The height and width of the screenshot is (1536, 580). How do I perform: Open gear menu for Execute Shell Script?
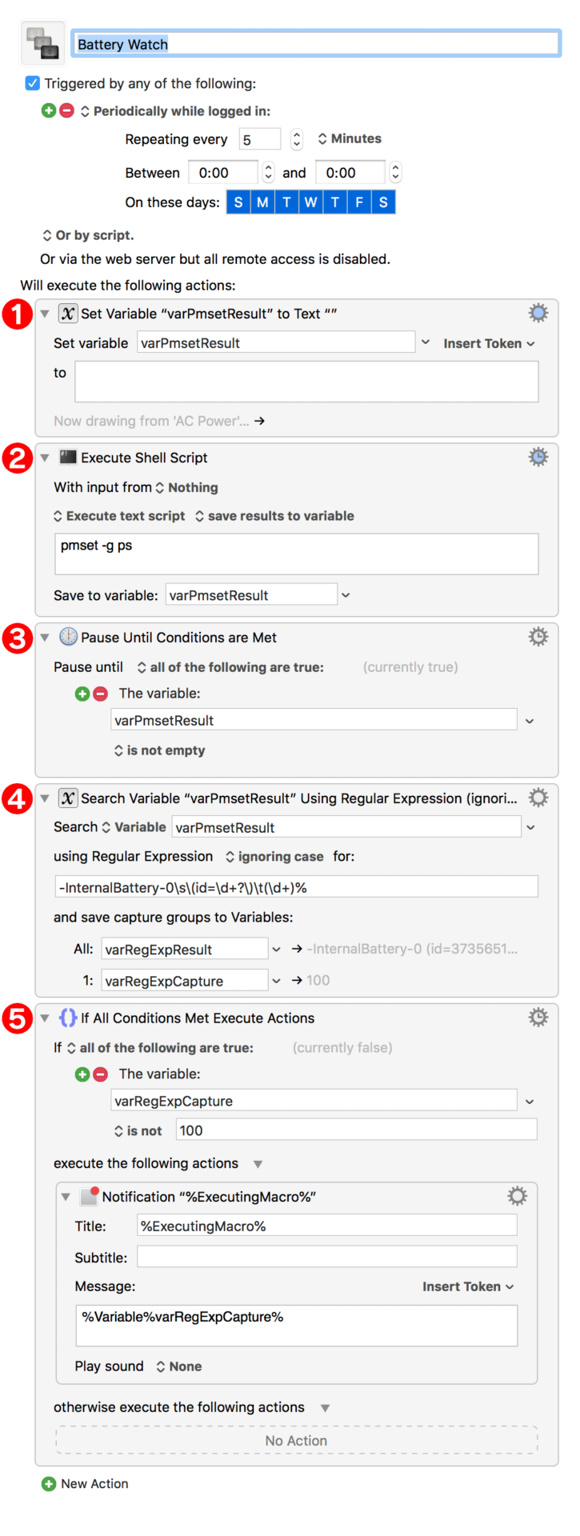tap(538, 457)
